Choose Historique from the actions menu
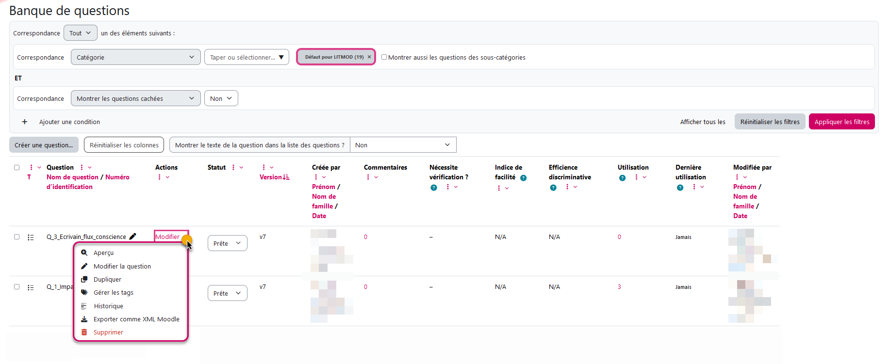 click(x=108, y=306)
